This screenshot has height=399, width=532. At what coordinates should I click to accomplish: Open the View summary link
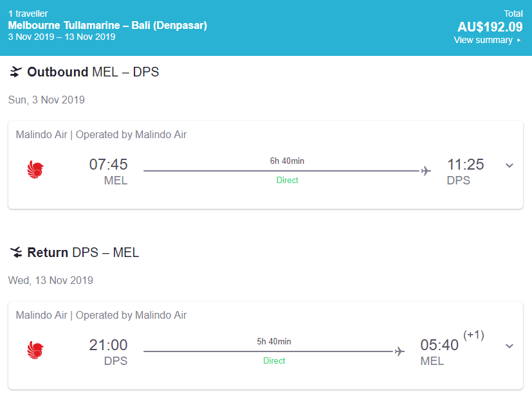(x=483, y=40)
